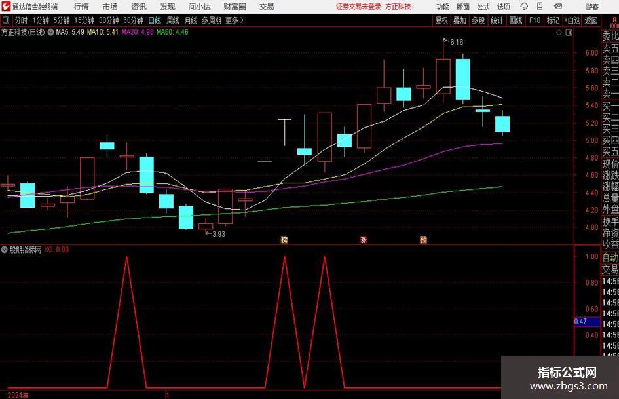619x399 pixels.
Task: Click the 现价 row in the quote panel
Action: click(610, 164)
